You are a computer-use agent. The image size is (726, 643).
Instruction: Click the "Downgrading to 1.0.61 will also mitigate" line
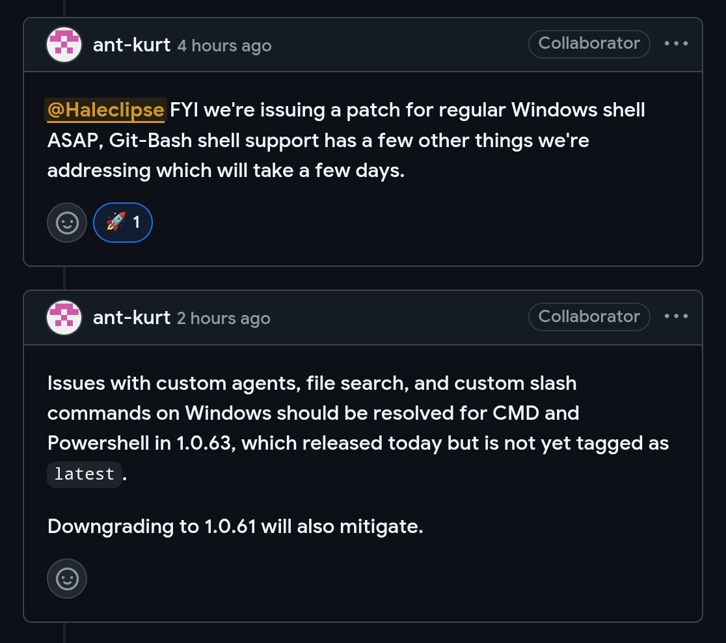click(x=235, y=527)
